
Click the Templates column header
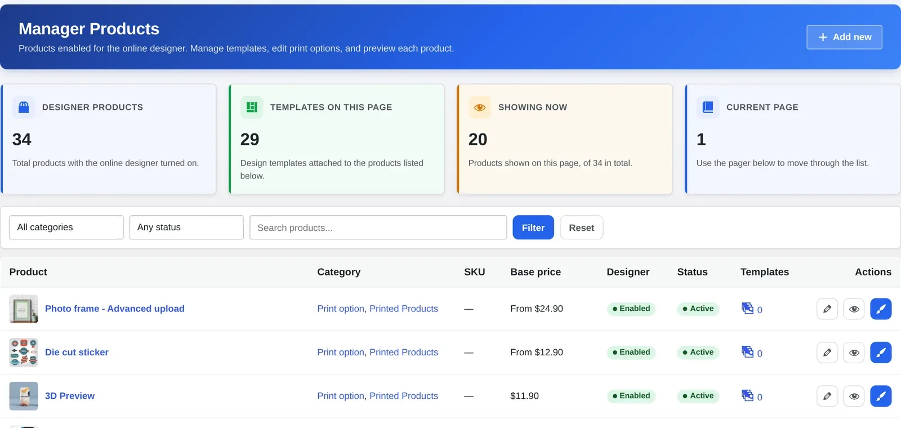tap(765, 272)
